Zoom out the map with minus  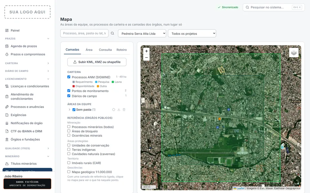pyautogui.click(x=146, y=58)
